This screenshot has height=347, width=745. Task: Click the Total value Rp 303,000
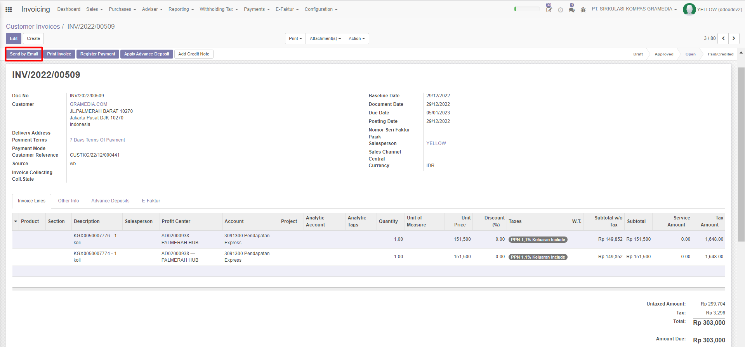point(709,323)
